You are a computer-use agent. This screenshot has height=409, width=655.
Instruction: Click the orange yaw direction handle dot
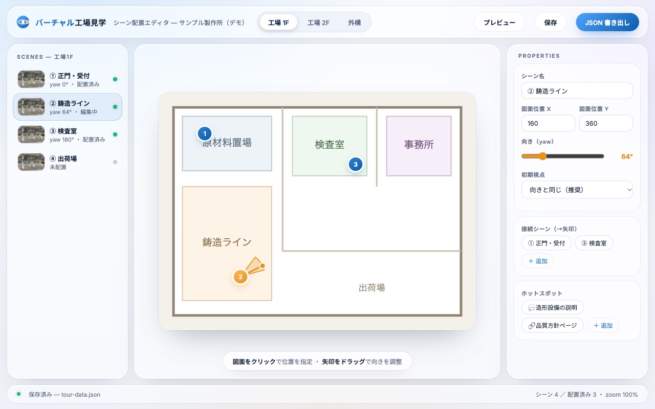click(263, 266)
